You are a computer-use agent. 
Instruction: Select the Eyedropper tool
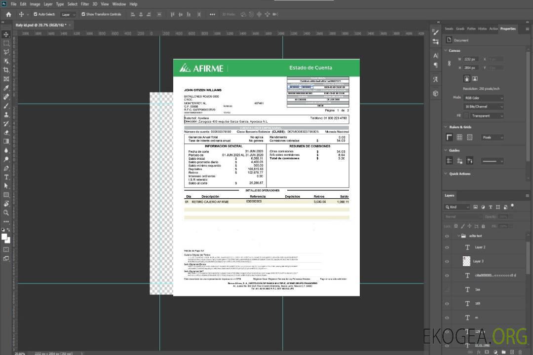[6, 88]
